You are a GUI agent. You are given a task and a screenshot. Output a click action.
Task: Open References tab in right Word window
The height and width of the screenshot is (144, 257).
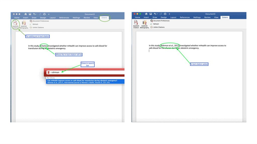click(185, 17)
